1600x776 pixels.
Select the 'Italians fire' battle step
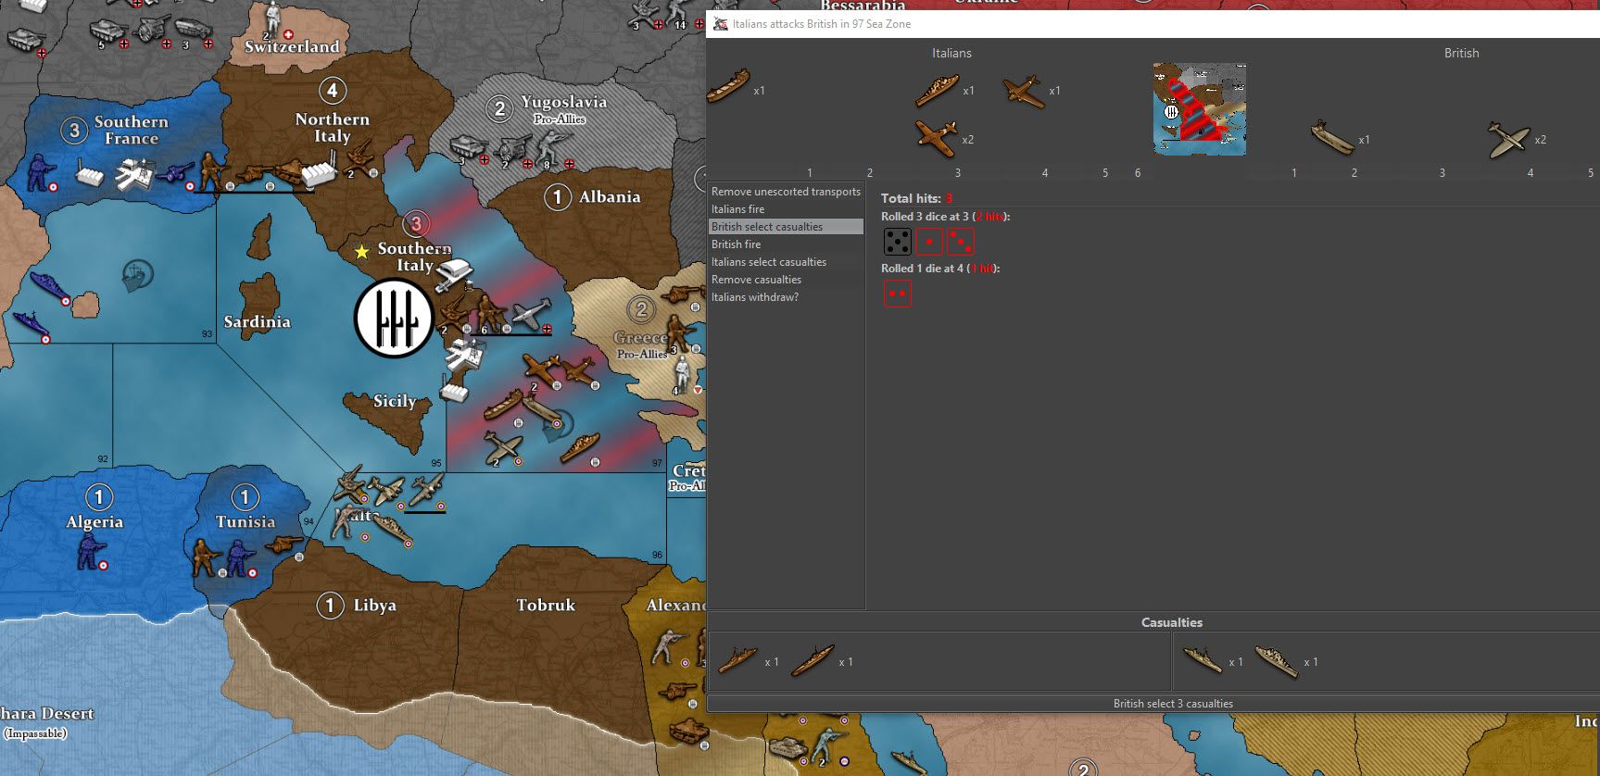coord(738,209)
